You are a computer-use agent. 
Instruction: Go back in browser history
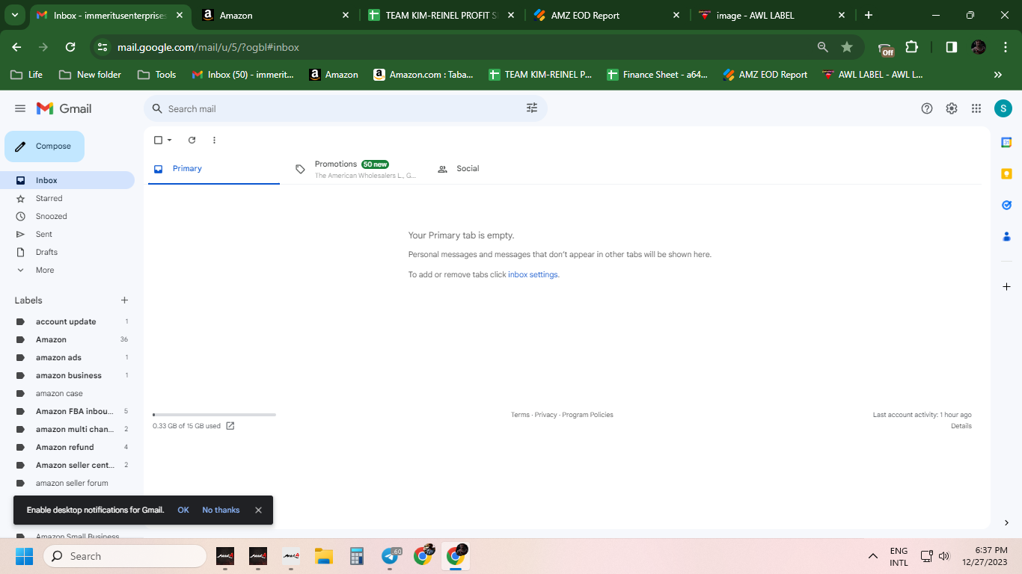point(16,47)
